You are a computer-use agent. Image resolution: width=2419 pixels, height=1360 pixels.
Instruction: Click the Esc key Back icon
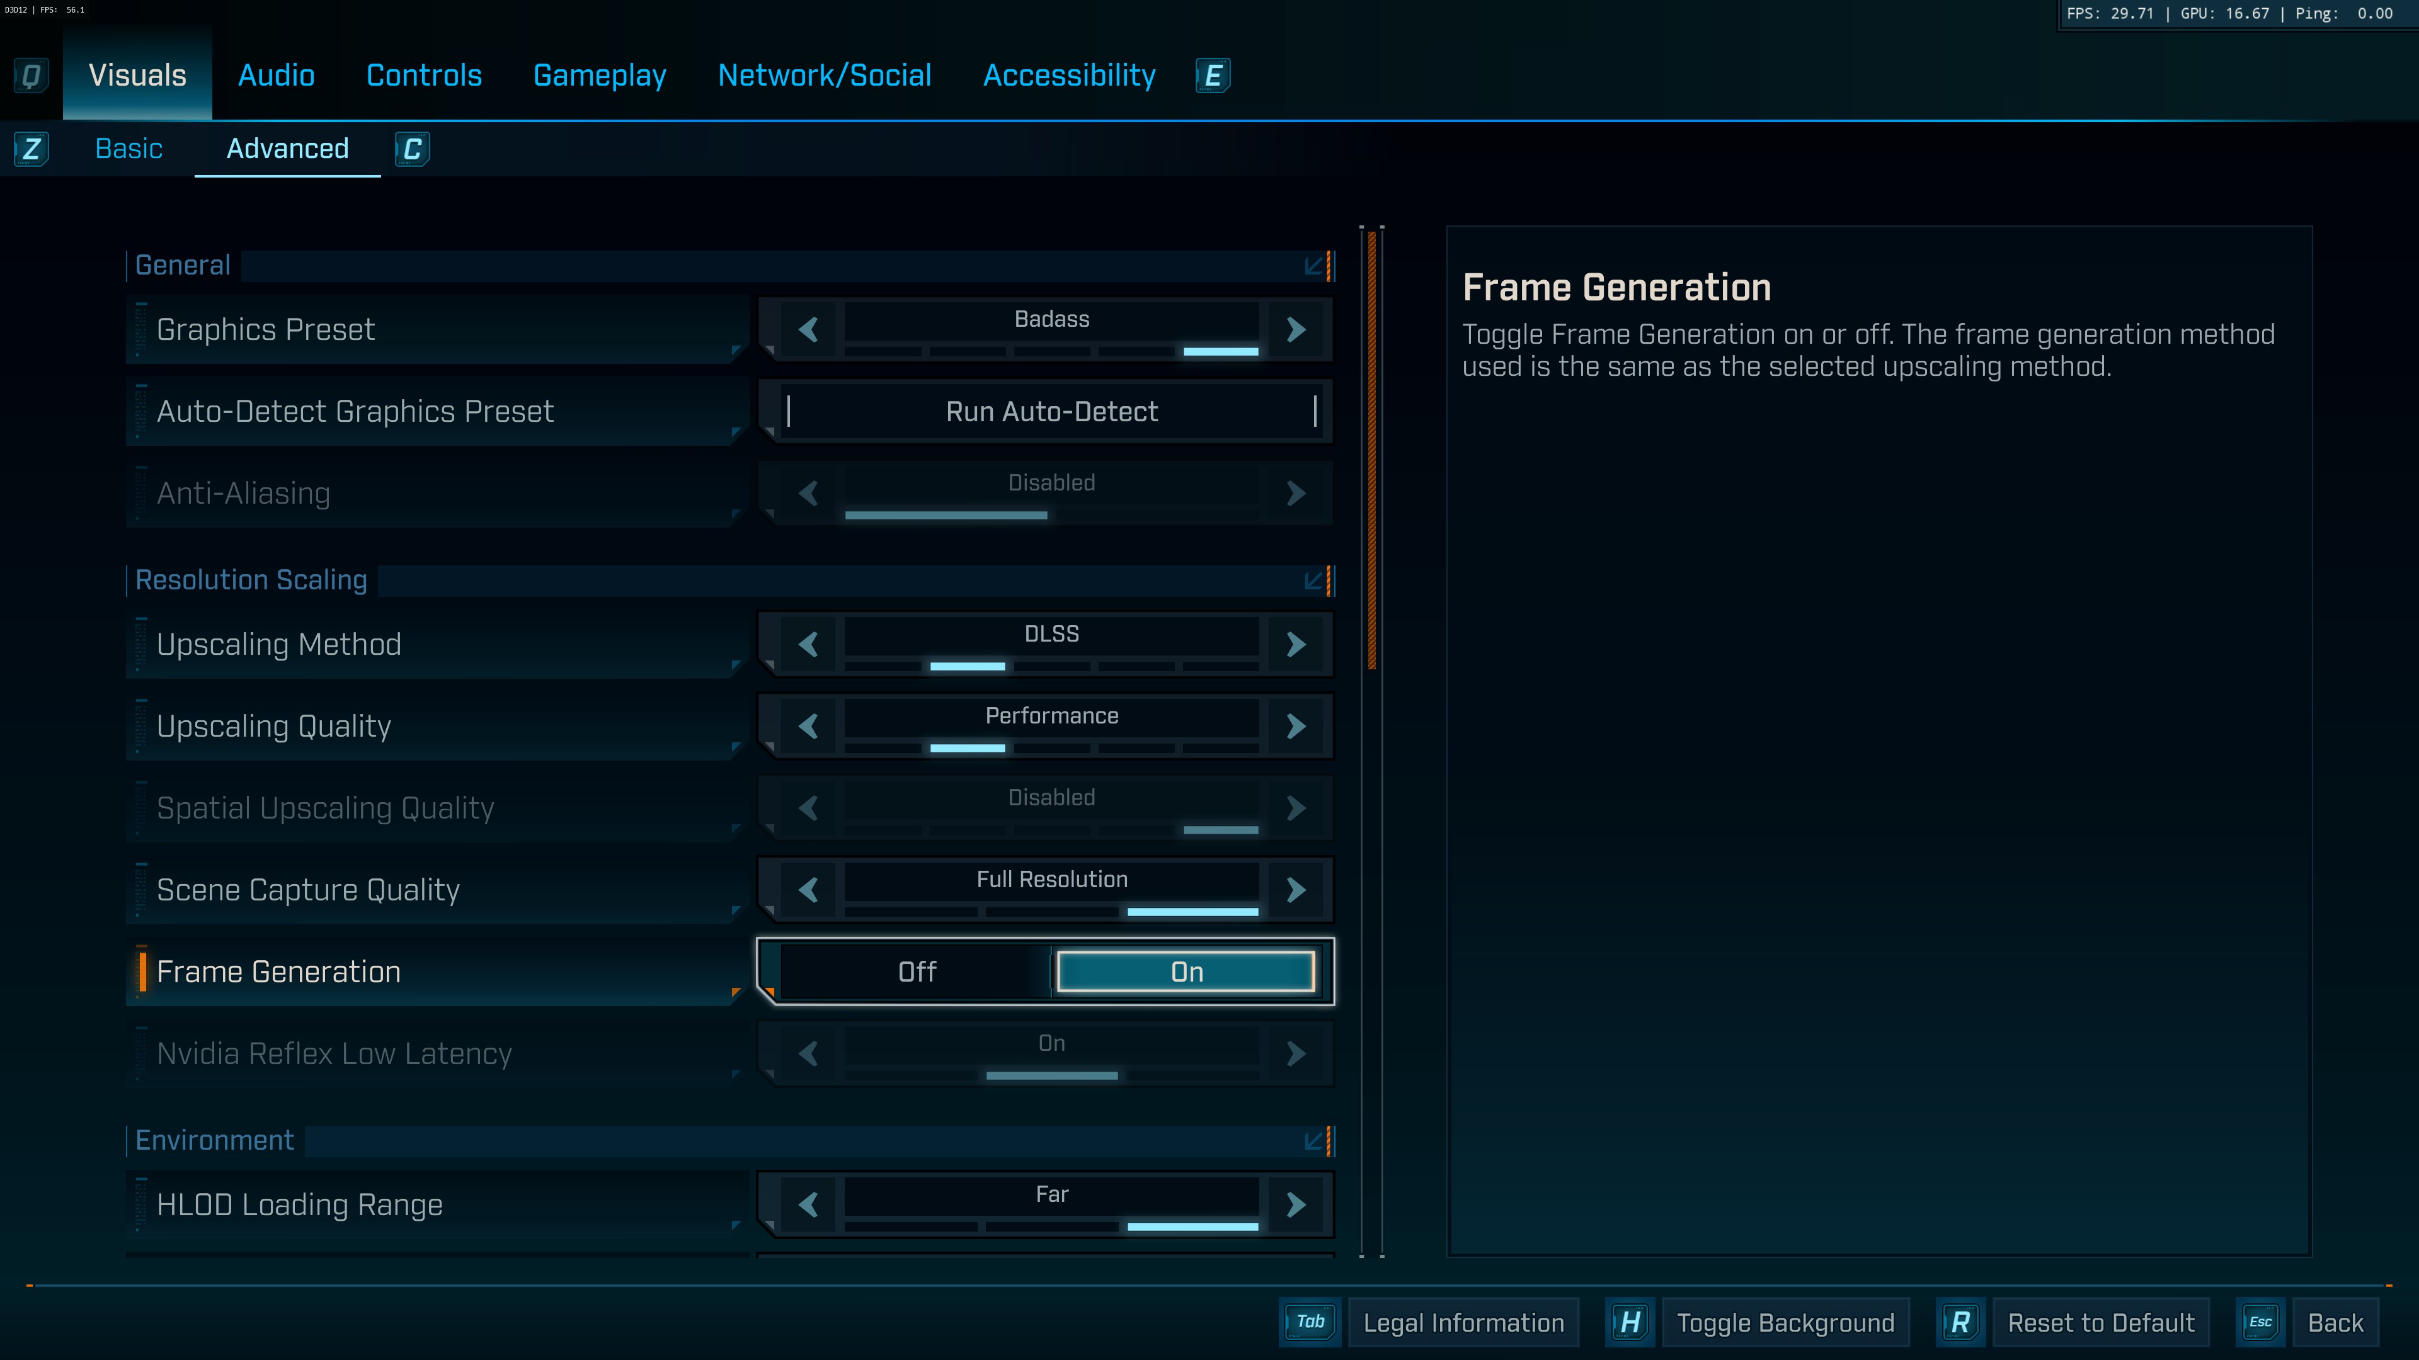[x=2260, y=1322]
